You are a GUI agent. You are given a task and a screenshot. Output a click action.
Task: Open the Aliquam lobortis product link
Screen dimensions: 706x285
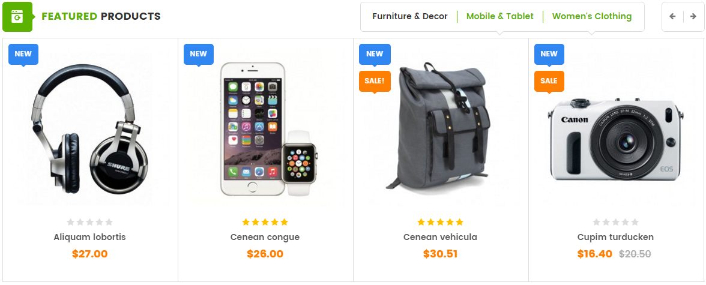click(89, 237)
